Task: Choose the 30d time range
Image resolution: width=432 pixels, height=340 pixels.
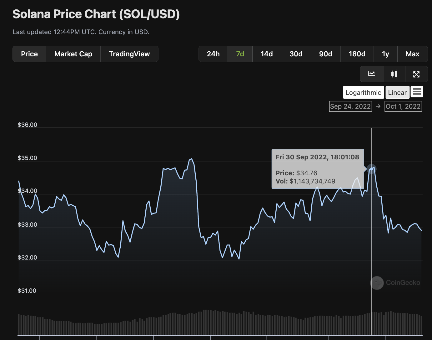Action: coord(296,54)
